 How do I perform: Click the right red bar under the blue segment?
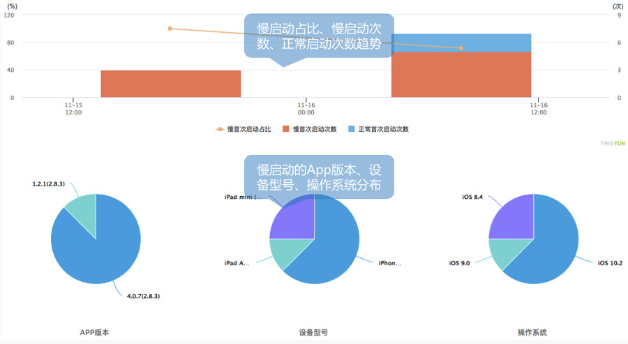[x=461, y=75]
